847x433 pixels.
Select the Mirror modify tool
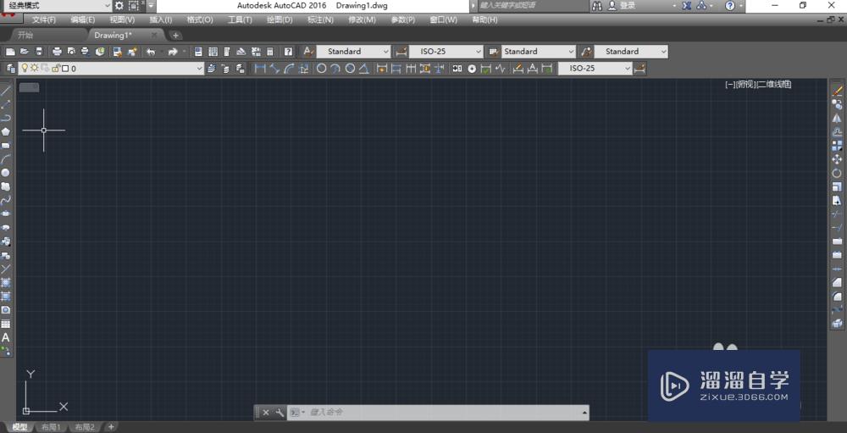tap(838, 117)
